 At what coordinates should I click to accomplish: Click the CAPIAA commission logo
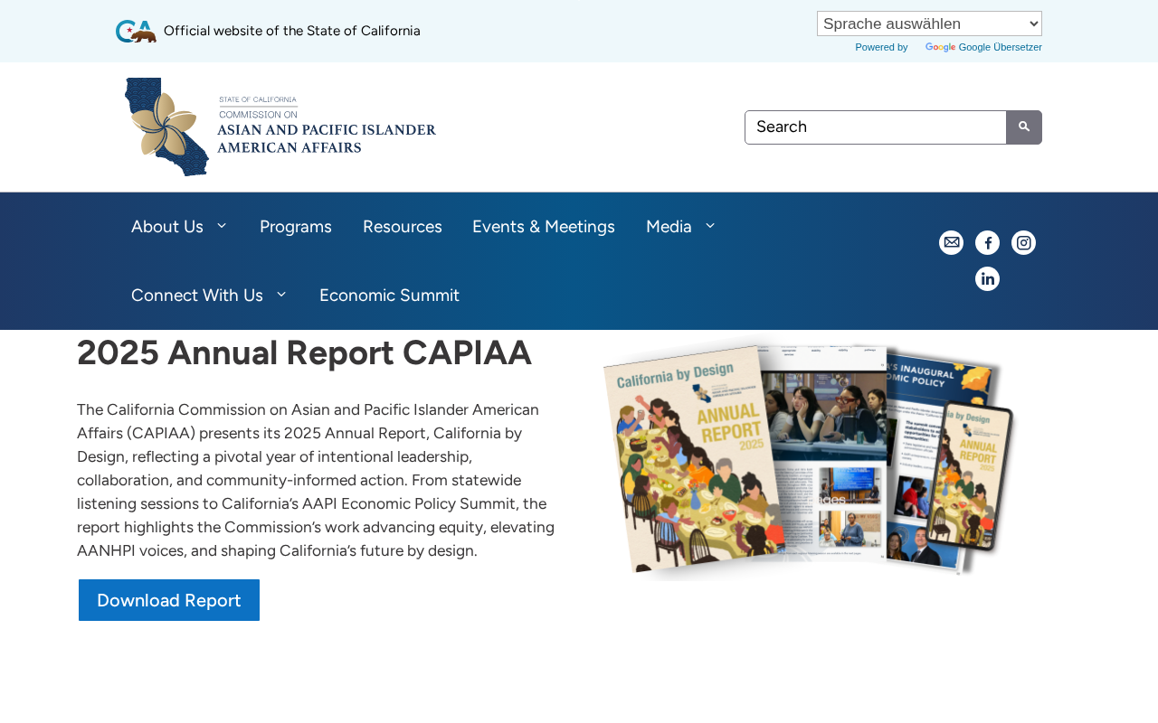click(280, 127)
